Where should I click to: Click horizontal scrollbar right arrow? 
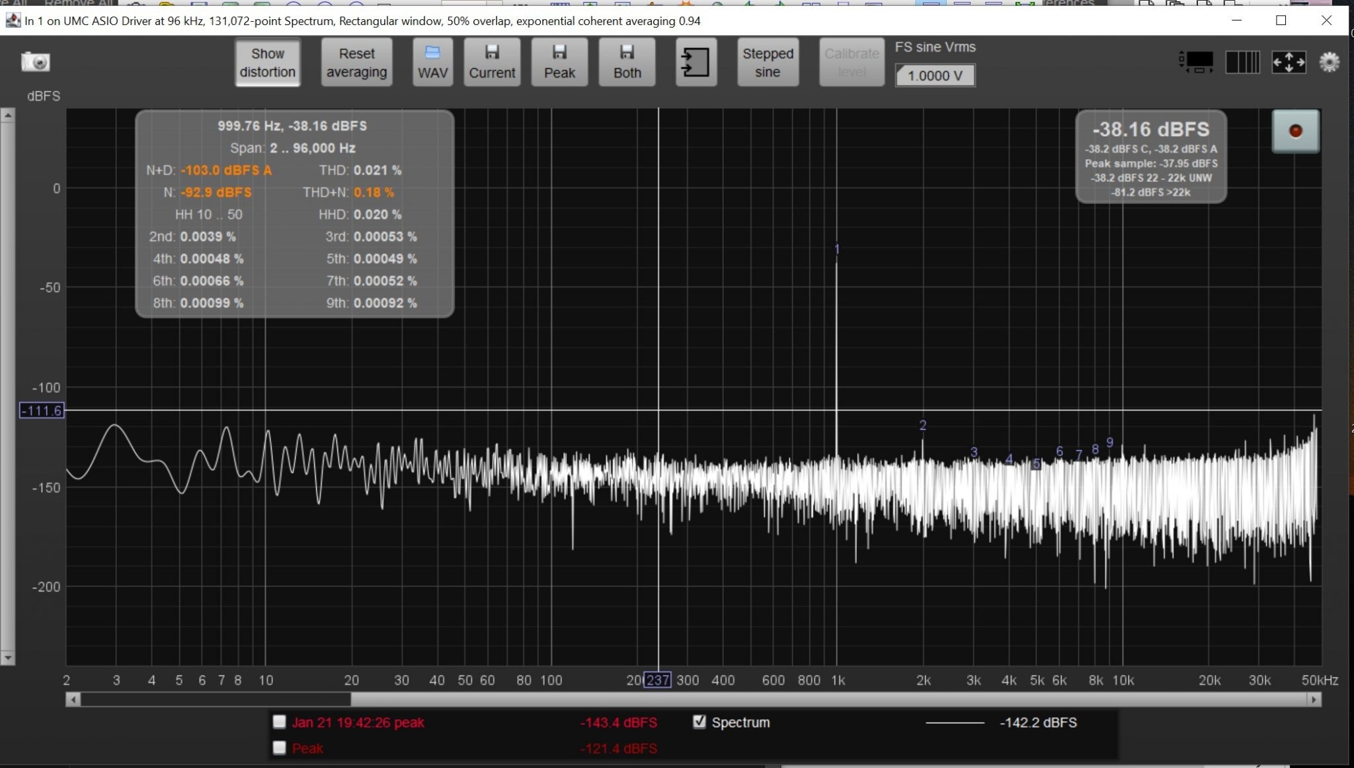click(1314, 699)
